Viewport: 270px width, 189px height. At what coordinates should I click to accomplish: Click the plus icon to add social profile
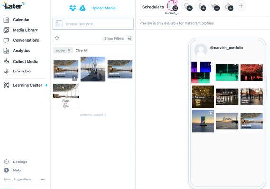click(241, 6)
